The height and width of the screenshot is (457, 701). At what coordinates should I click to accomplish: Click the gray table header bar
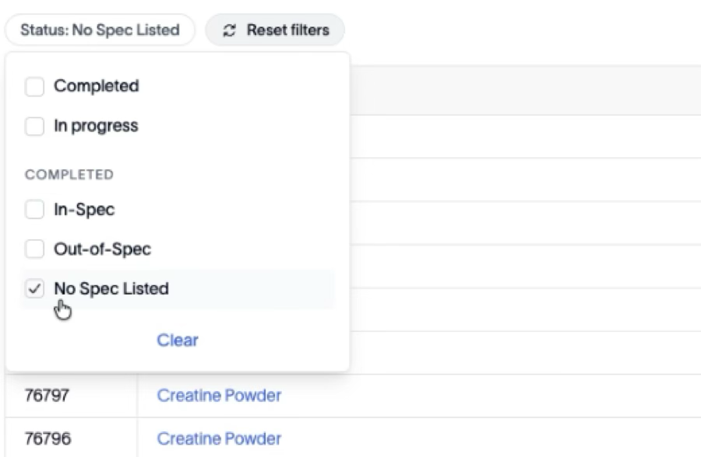525,90
